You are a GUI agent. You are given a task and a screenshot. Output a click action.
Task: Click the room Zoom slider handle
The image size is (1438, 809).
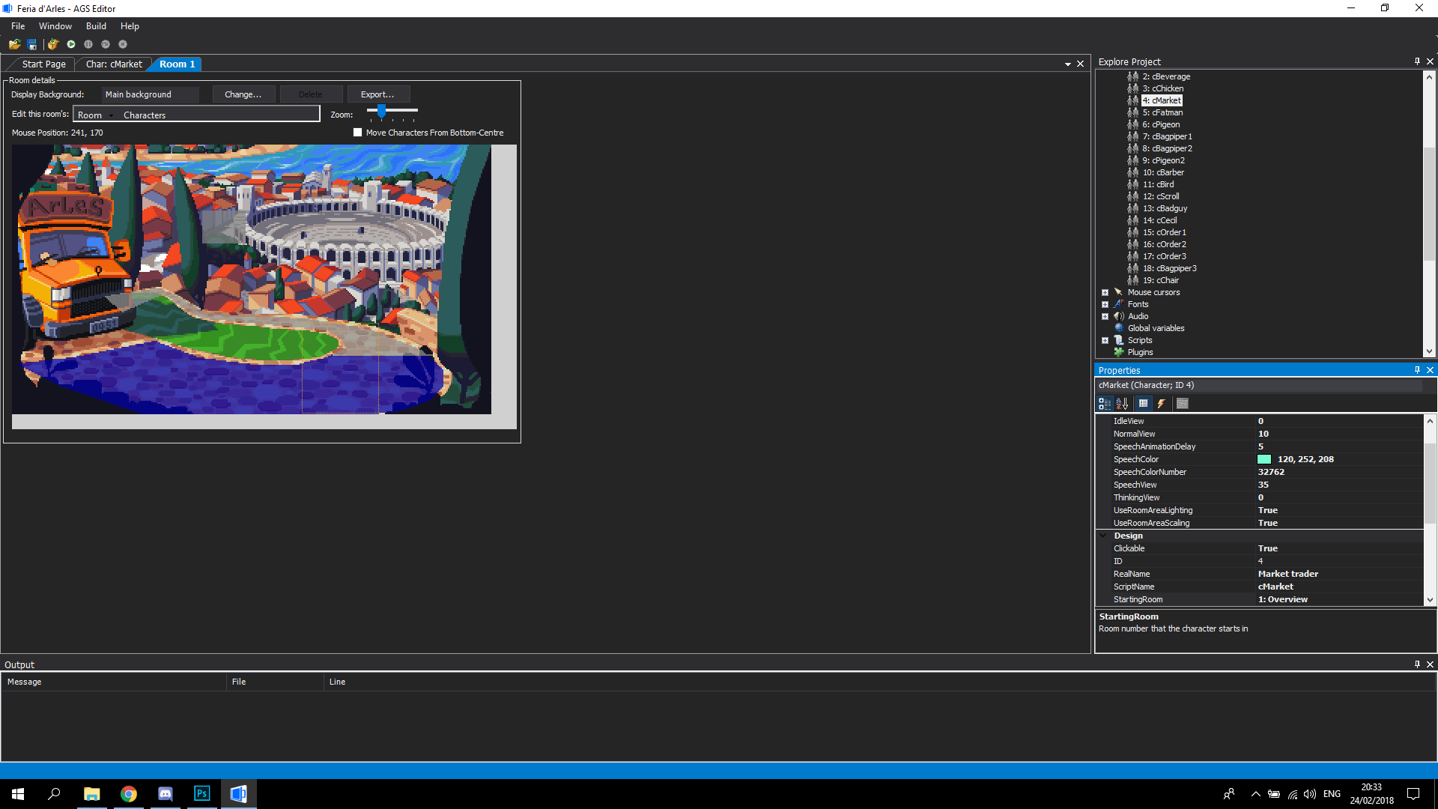381,112
